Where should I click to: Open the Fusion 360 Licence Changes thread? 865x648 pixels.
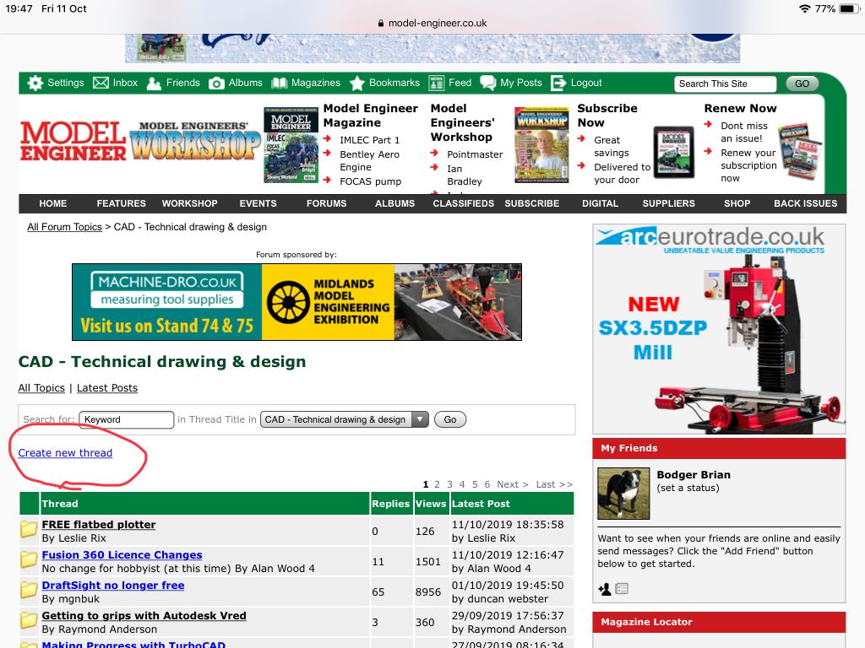click(122, 555)
